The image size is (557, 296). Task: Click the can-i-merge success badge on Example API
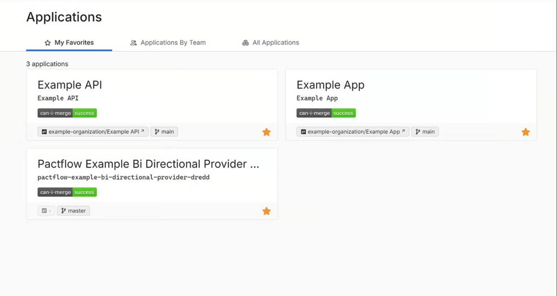pos(67,113)
